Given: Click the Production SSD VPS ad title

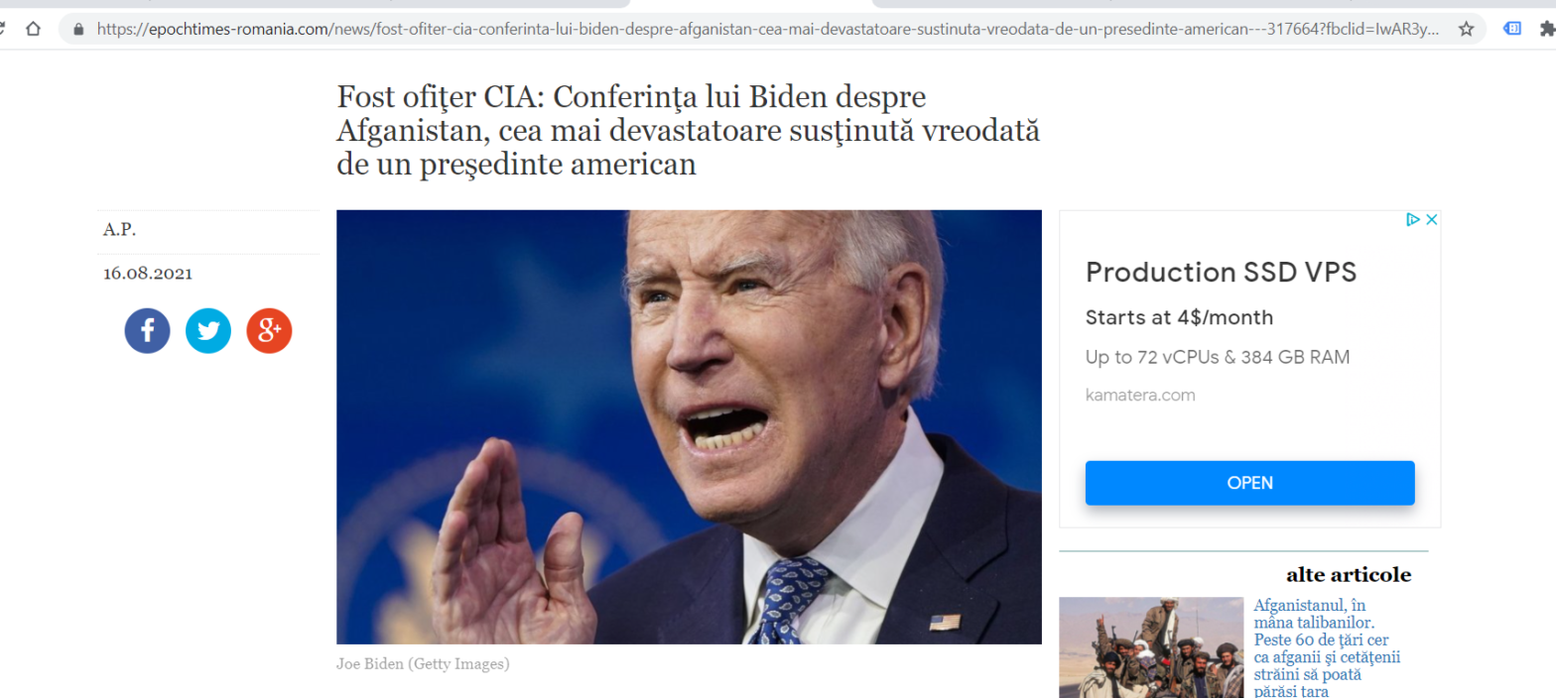Looking at the screenshot, I should [x=1221, y=272].
